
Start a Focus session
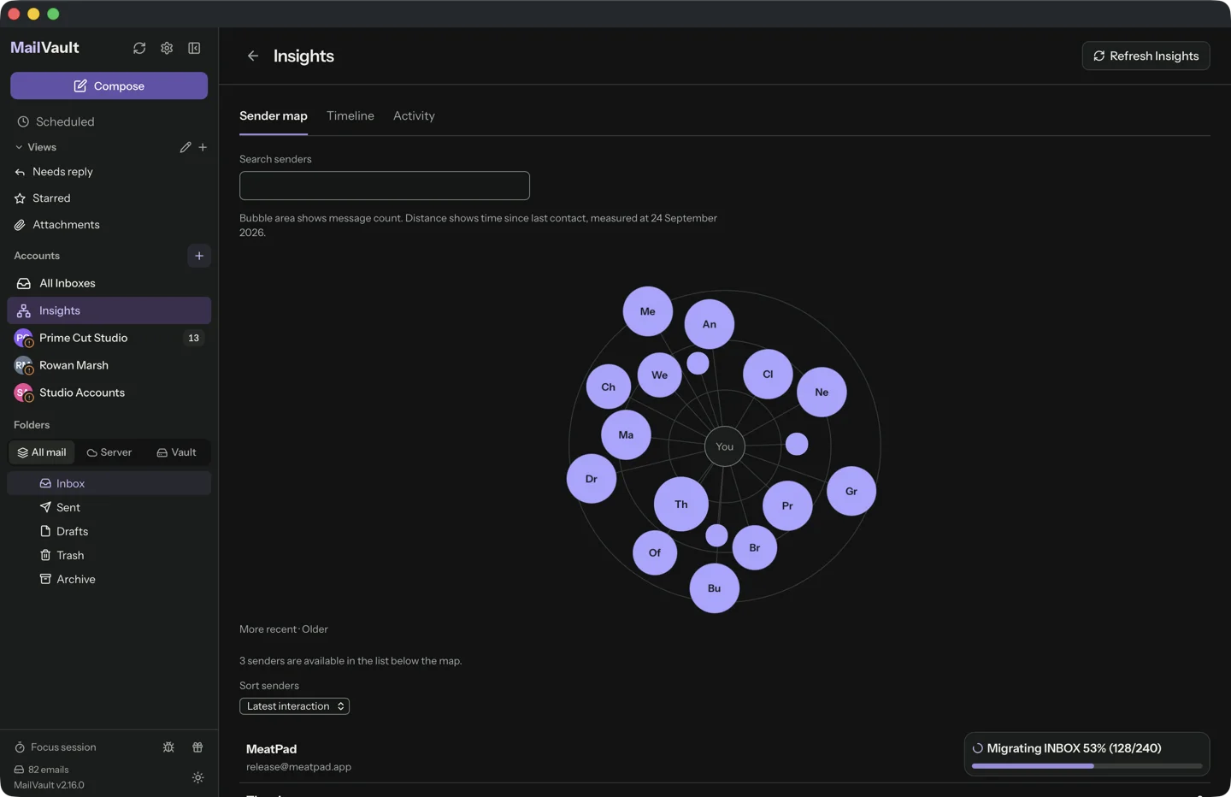pos(56,747)
